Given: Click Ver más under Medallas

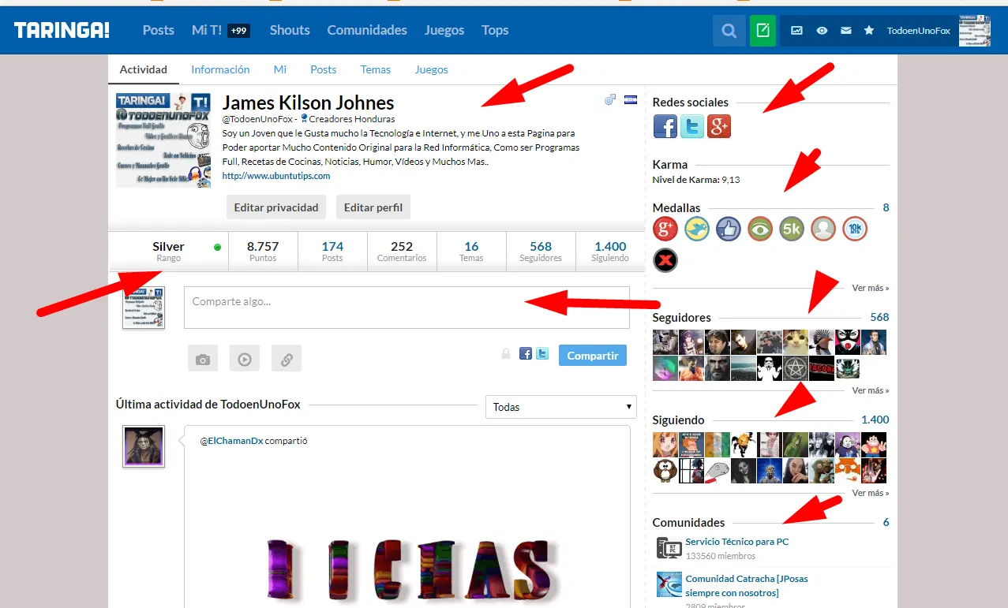Looking at the screenshot, I should click(871, 288).
